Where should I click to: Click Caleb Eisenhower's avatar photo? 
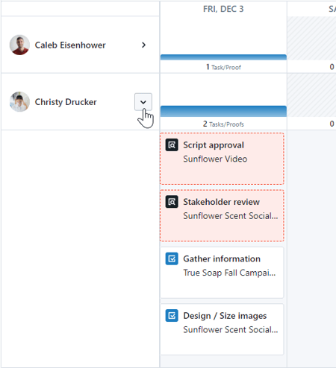(x=19, y=45)
